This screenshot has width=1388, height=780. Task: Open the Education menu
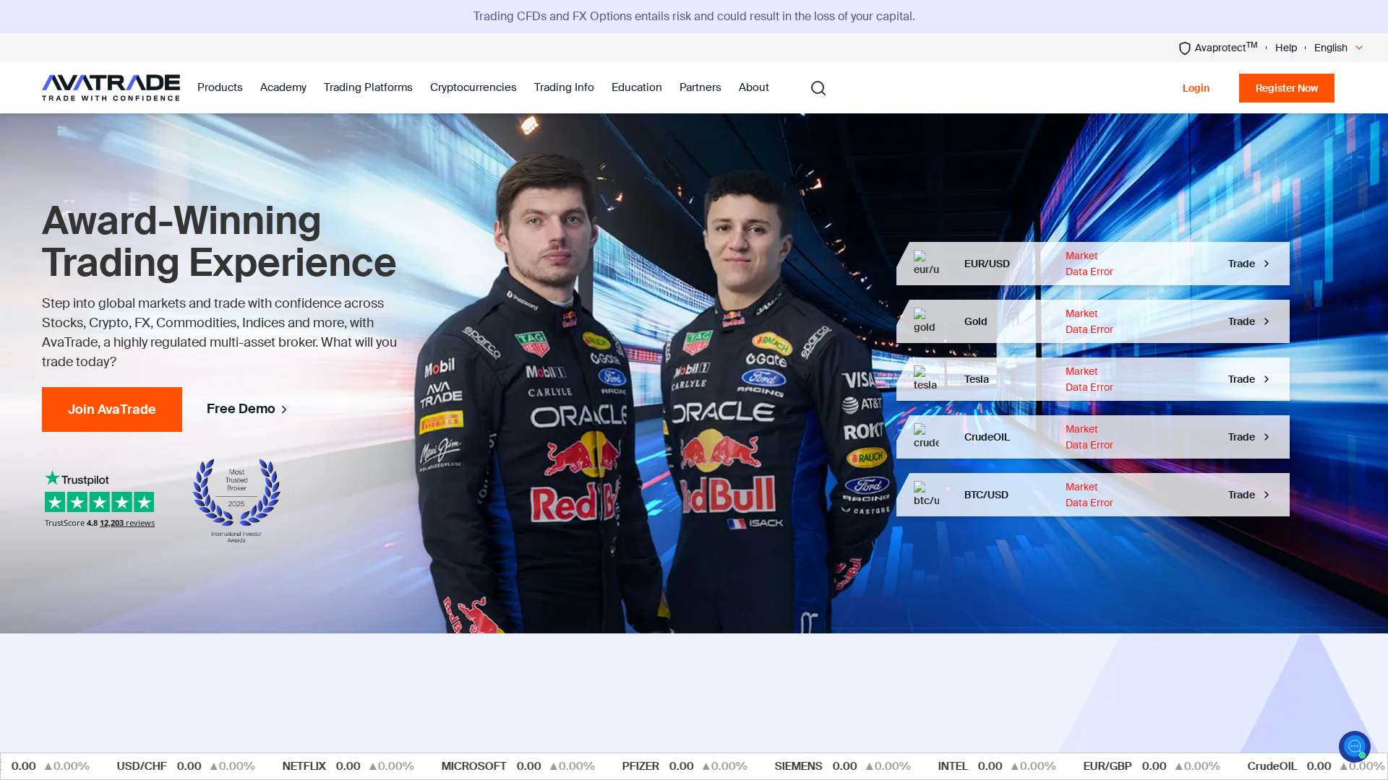click(637, 87)
